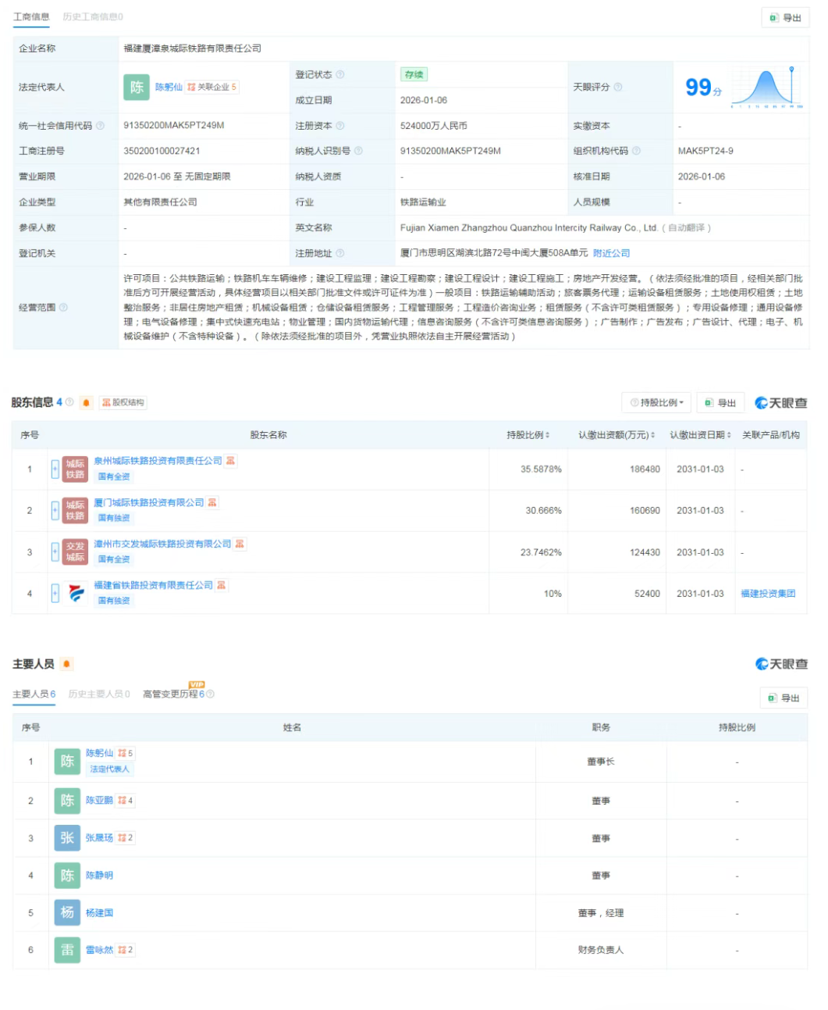Open the 股权结构 equity structure viewer
This screenshot has width=828, height=1010.
click(x=125, y=402)
